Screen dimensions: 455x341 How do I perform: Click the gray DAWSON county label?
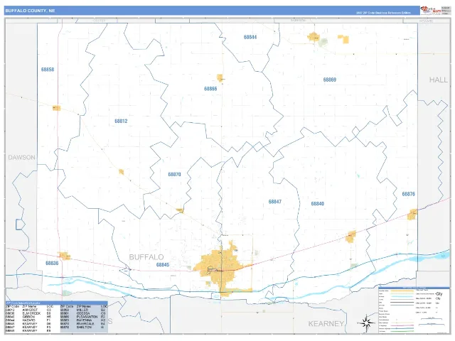point(22,158)
